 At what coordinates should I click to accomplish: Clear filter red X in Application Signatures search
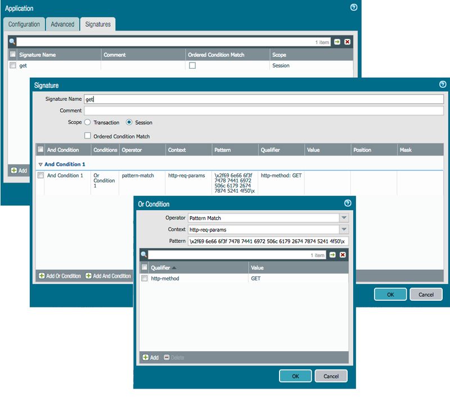pos(347,42)
